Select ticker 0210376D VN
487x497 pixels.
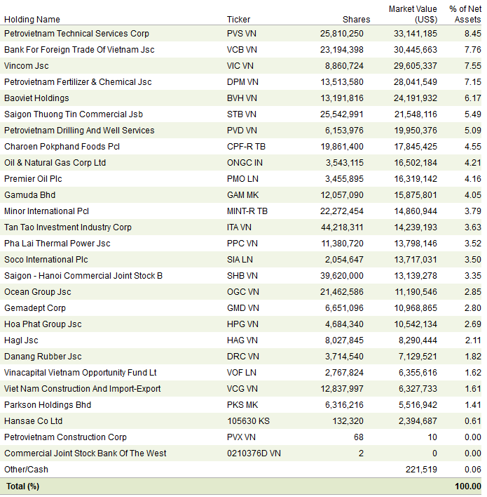pyautogui.click(x=254, y=454)
